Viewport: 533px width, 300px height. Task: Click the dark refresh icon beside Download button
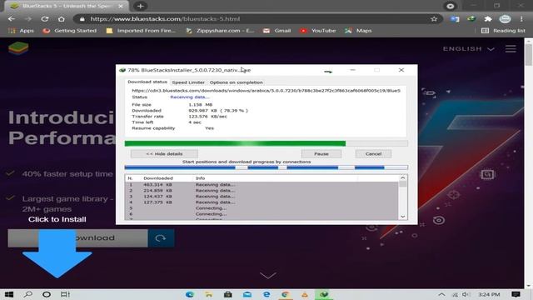(x=161, y=238)
